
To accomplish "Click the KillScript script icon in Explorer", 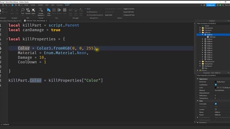I will tap(208, 37).
